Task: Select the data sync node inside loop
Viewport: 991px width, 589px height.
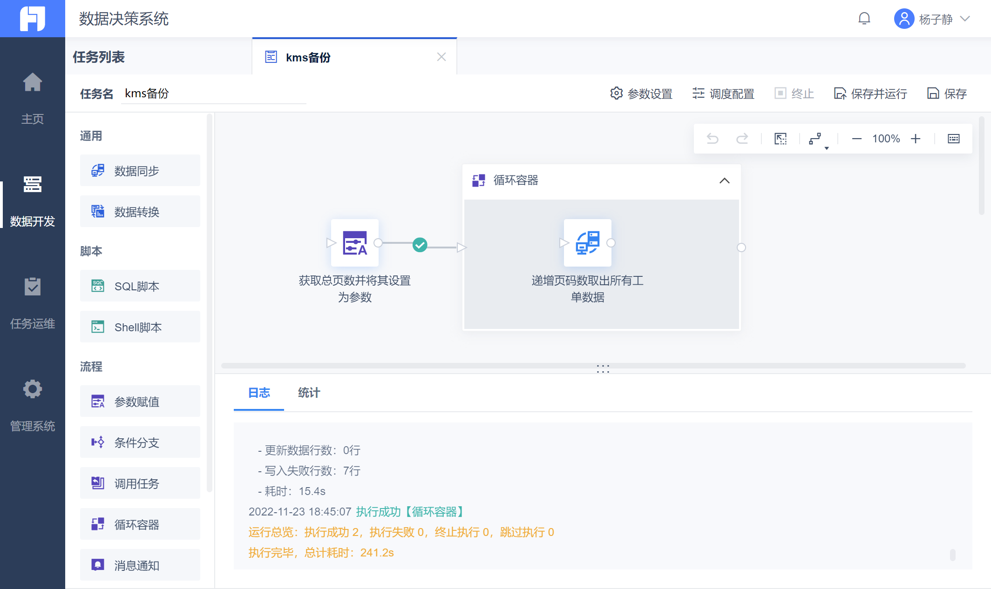Action: click(x=587, y=243)
